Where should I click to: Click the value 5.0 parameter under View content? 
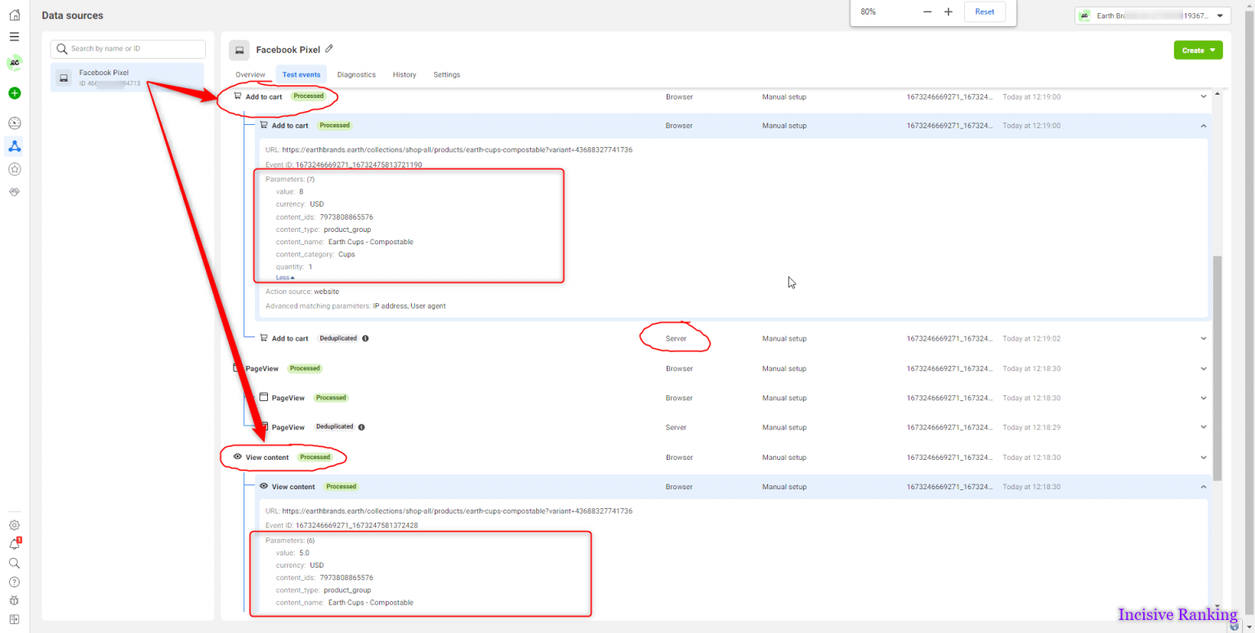[293, 553]
